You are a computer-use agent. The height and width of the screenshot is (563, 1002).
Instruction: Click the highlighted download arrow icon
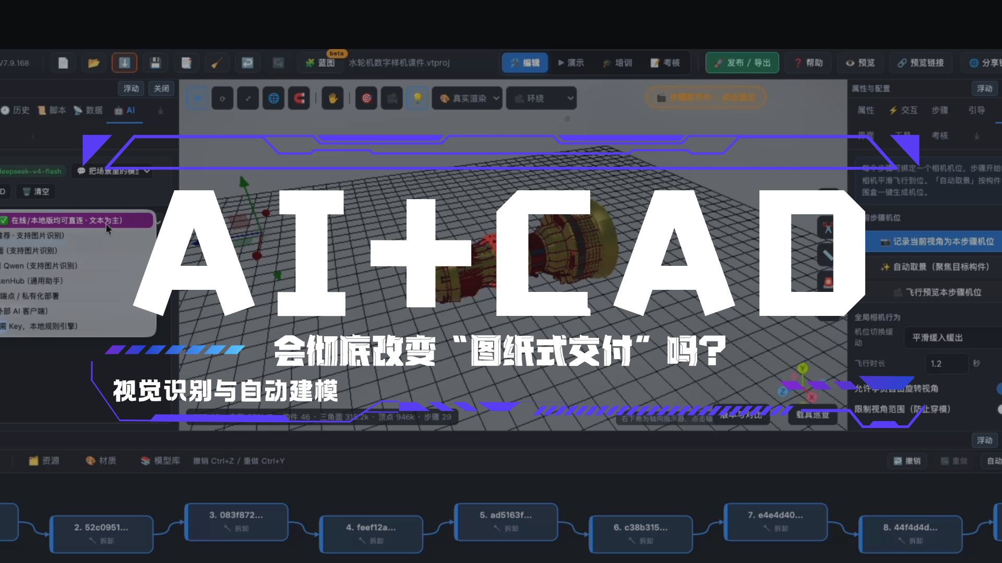click(124, 63)
